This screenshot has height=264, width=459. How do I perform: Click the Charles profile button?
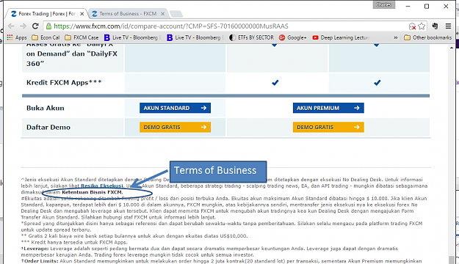tap(384, 4)
